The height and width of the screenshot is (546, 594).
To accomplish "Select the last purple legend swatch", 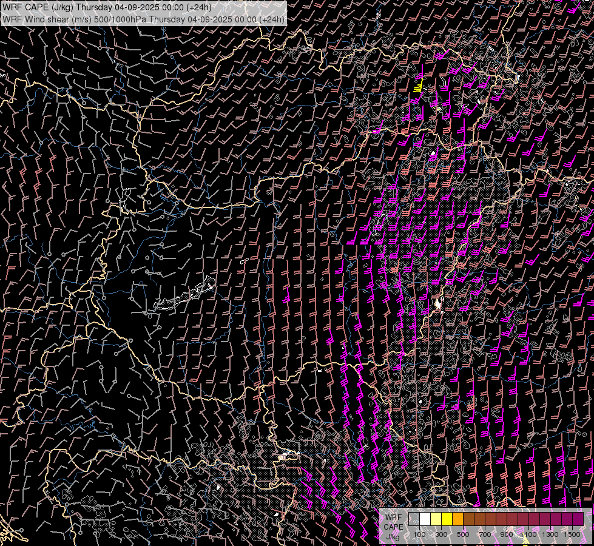I will coord(578,519).
